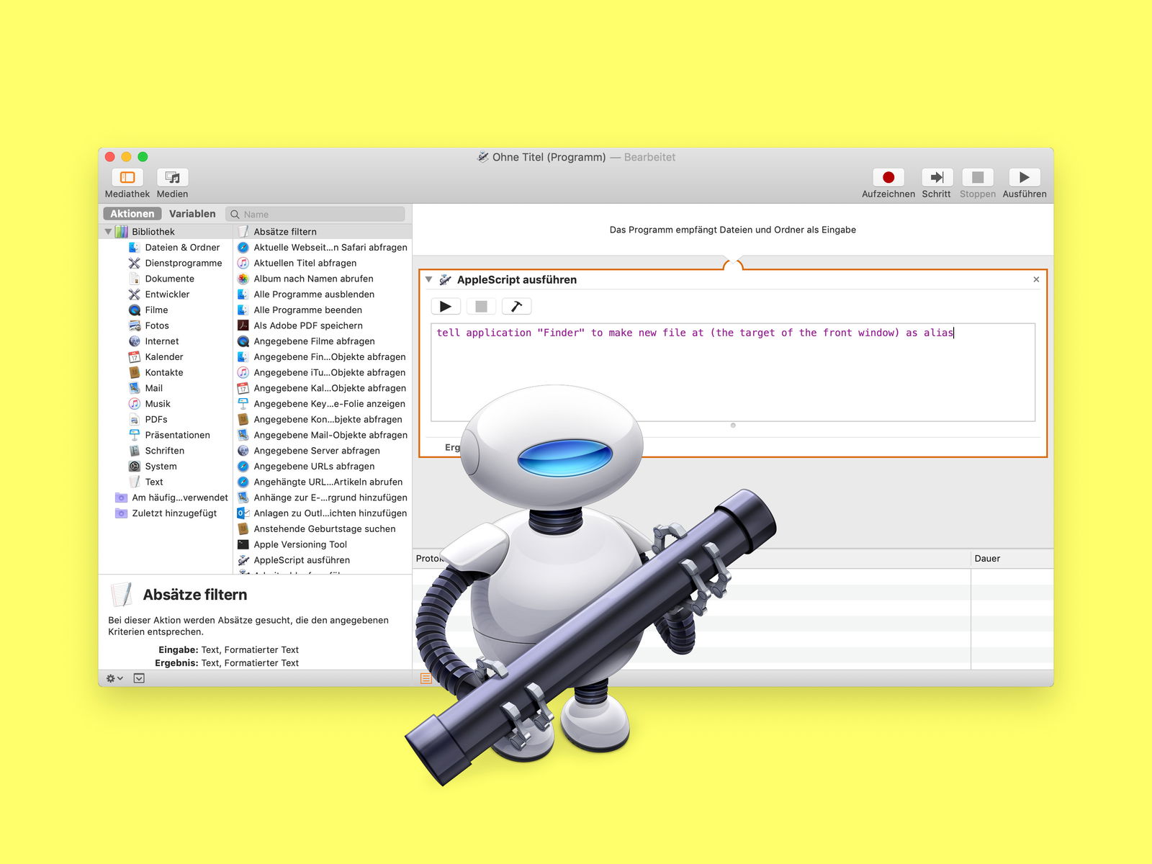Image resolution: width=1152 pixels, height=864 pixels.
Task: Switch to the Variablen tab
Action: 192,214
